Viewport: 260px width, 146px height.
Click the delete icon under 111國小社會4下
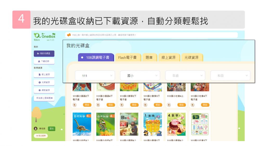[x=192, y=105]
